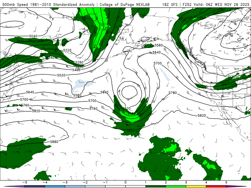Click the '-5' color bar tick label

coord(25,182)
